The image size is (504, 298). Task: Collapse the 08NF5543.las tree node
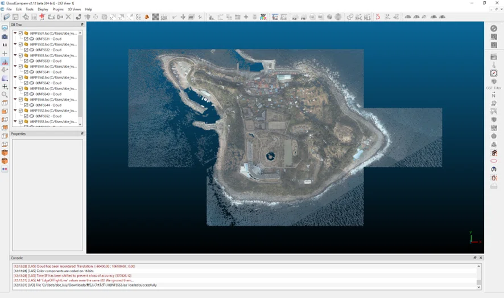coord(15,88)
